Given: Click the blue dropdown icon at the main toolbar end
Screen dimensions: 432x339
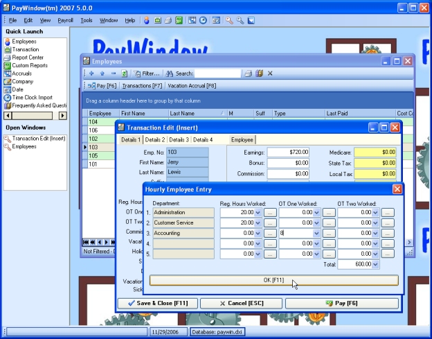Looking at the screenshot, I should 251,20.
